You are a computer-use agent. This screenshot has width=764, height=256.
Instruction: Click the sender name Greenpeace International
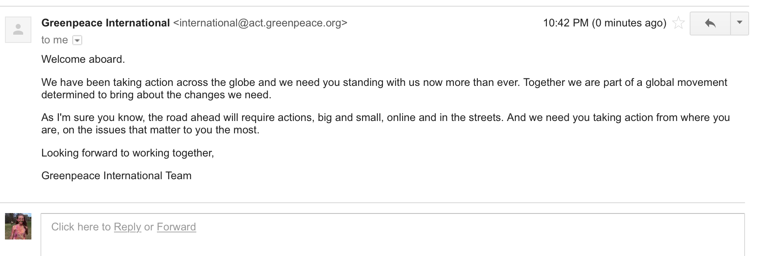[105, 23]
